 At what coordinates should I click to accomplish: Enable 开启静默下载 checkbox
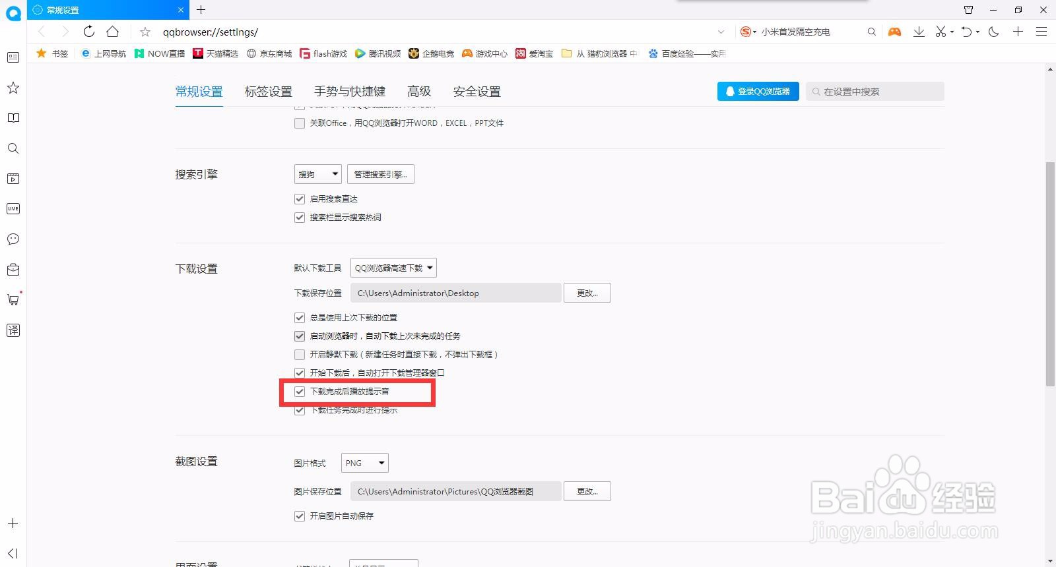300,355
